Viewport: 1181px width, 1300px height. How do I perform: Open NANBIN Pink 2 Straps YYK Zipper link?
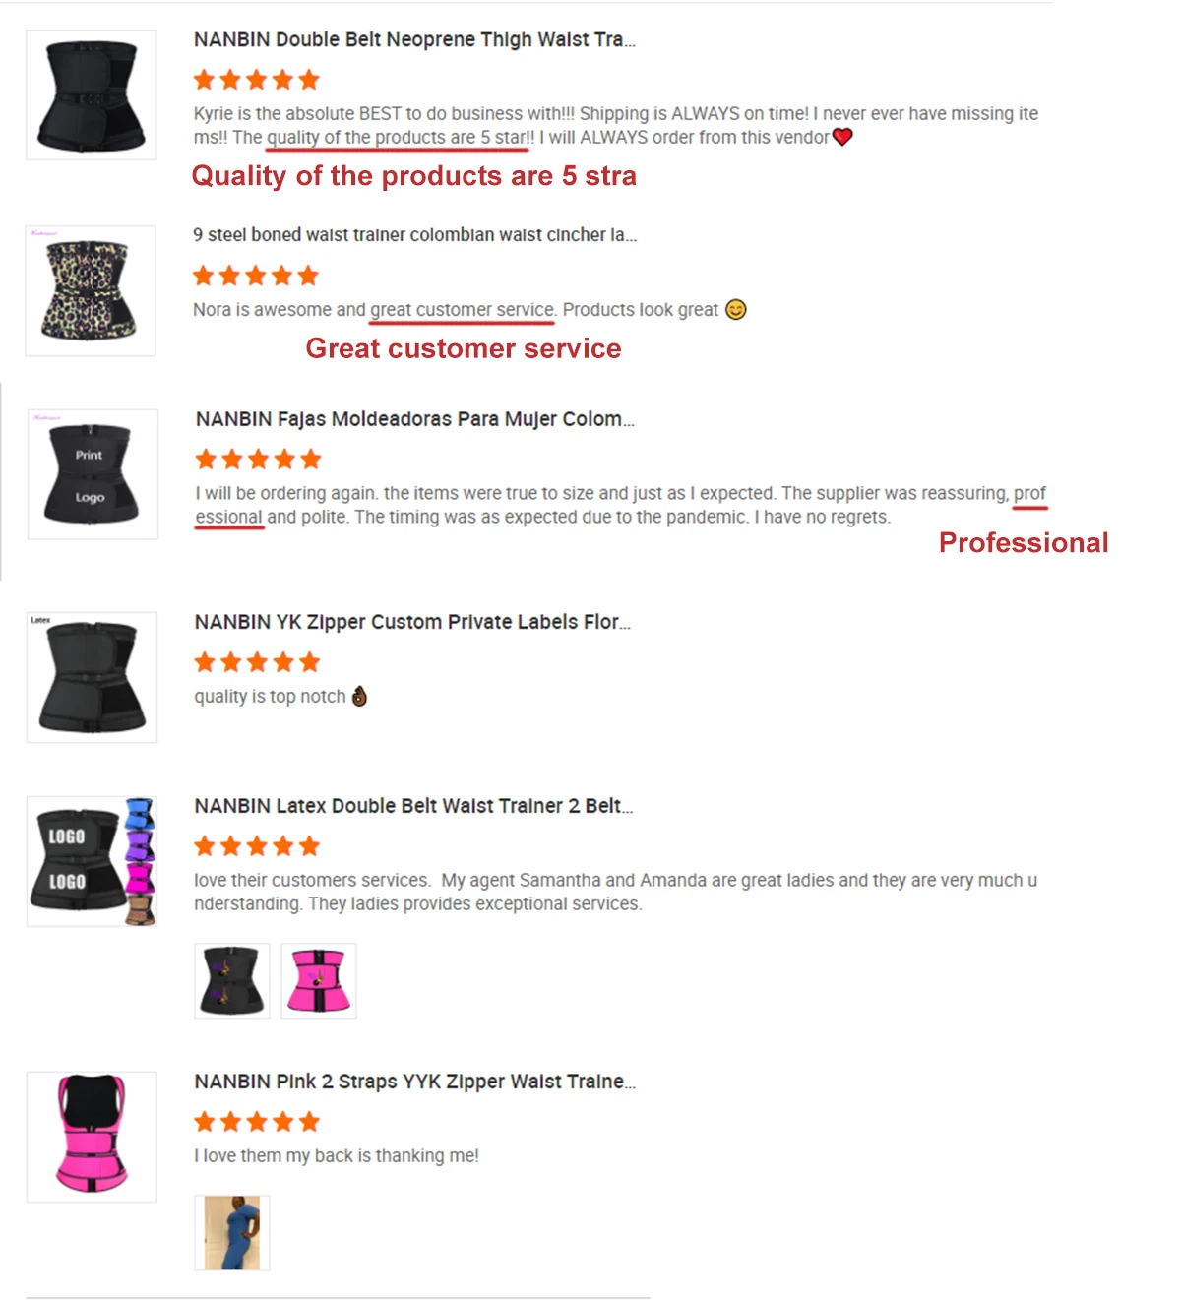pyautogui.click(x=415, y=1082)
